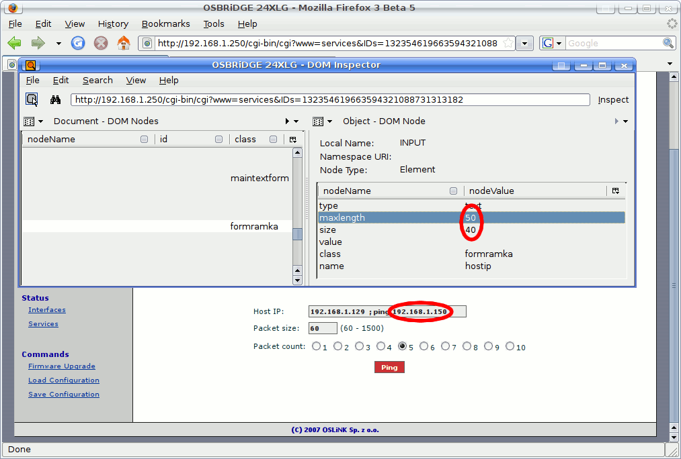The image size is (681, 459).
Task: Open the Firefox Tools menu
Action: click(x=214, y=24)
